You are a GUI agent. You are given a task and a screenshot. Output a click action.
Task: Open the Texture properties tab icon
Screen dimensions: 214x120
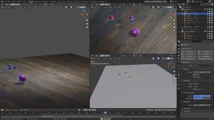tap(179, 88)
